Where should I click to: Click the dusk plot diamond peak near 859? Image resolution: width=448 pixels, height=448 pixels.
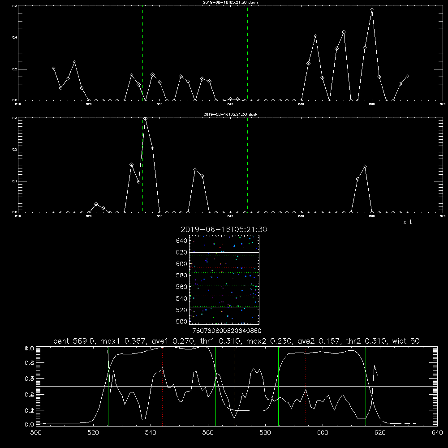click(365, 167)
